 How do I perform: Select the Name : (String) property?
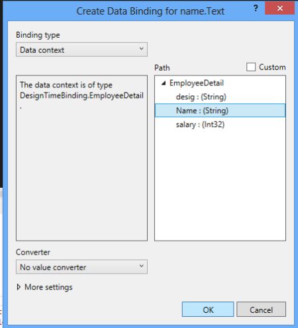point(220,110)
